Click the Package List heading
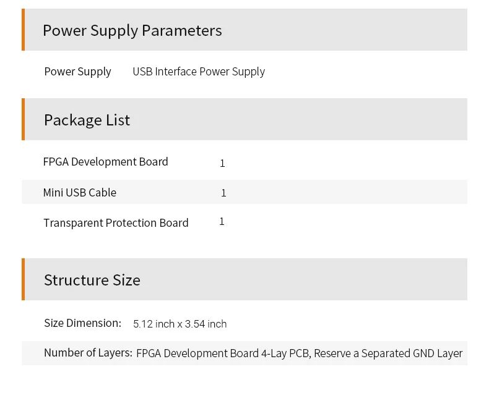 click(87, 120)
